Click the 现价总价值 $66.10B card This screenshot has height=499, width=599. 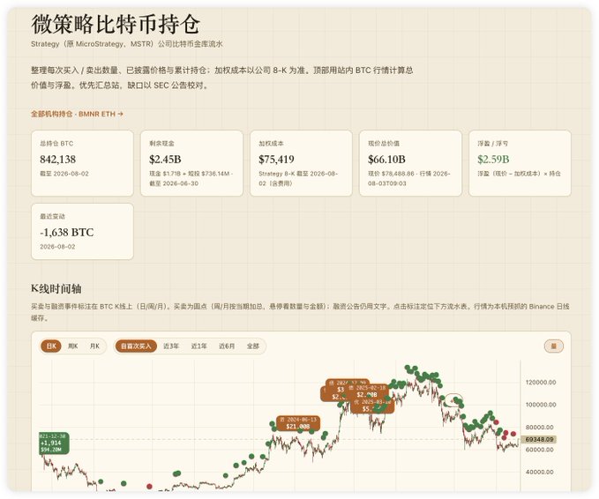click(410, 163)
